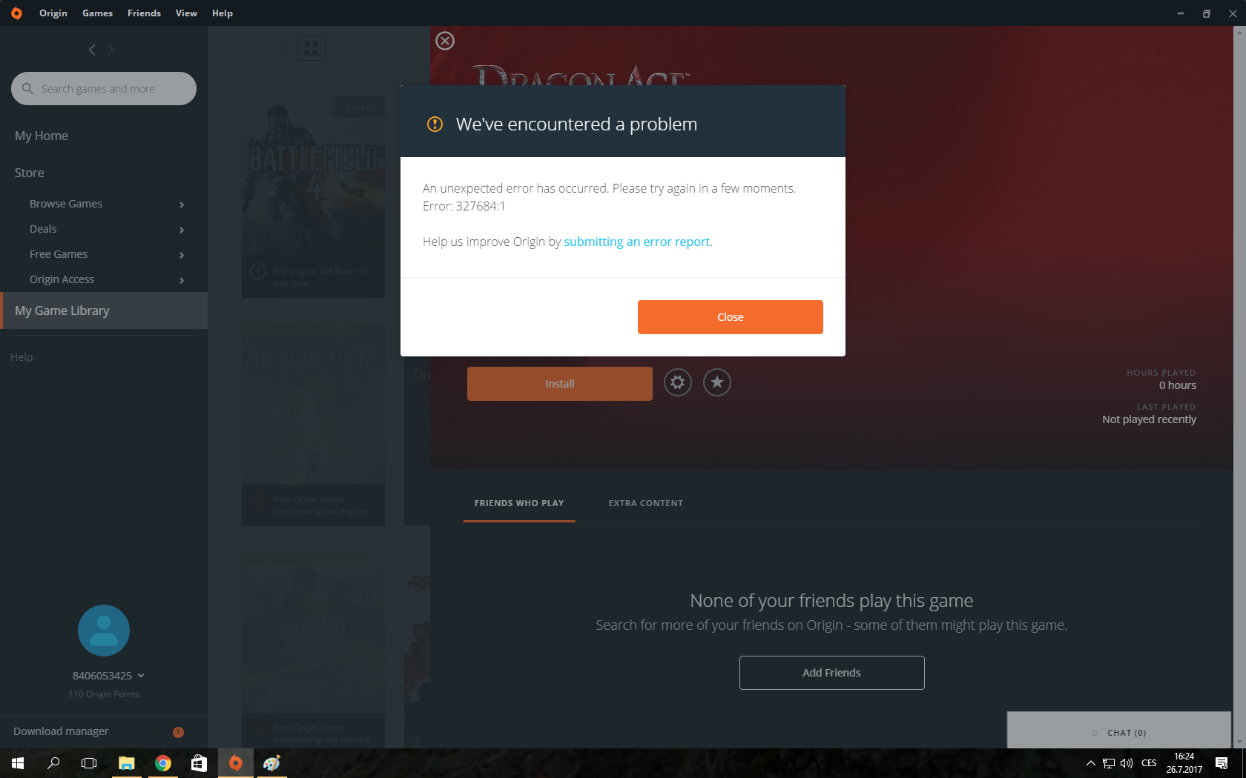
Task: Open Task View on taskbar
Action: [x=89, y=763]
